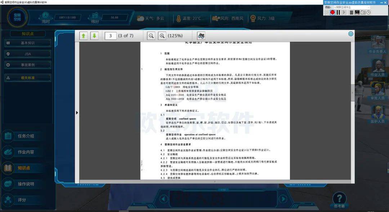Open the JSA item in the knowledge panel
Image resolution: width=389 pixels, height=212 pixels.
27,54
